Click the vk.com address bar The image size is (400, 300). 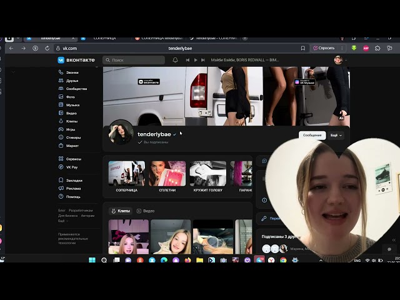[x=180, y=48]
